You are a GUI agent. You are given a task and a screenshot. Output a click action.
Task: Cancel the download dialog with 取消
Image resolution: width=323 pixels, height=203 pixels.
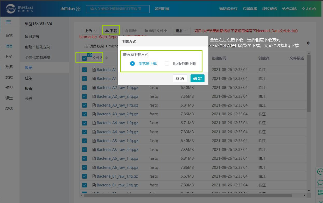click(180, 78)
